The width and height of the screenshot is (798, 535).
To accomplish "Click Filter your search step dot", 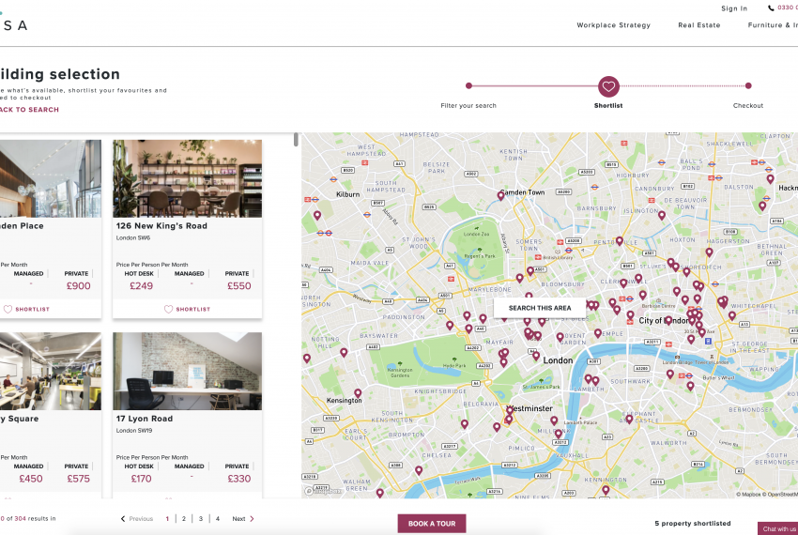I will [x=468, y=86].
